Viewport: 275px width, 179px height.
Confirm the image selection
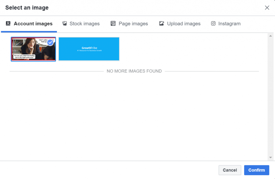pyautogui.click(x=256, y=170)
